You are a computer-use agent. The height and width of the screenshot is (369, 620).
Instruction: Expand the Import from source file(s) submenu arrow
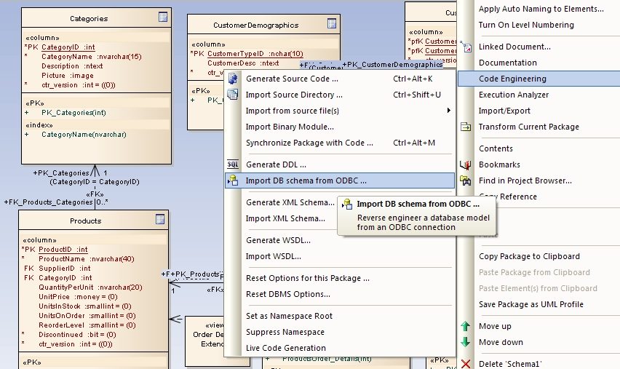(448, 111)
